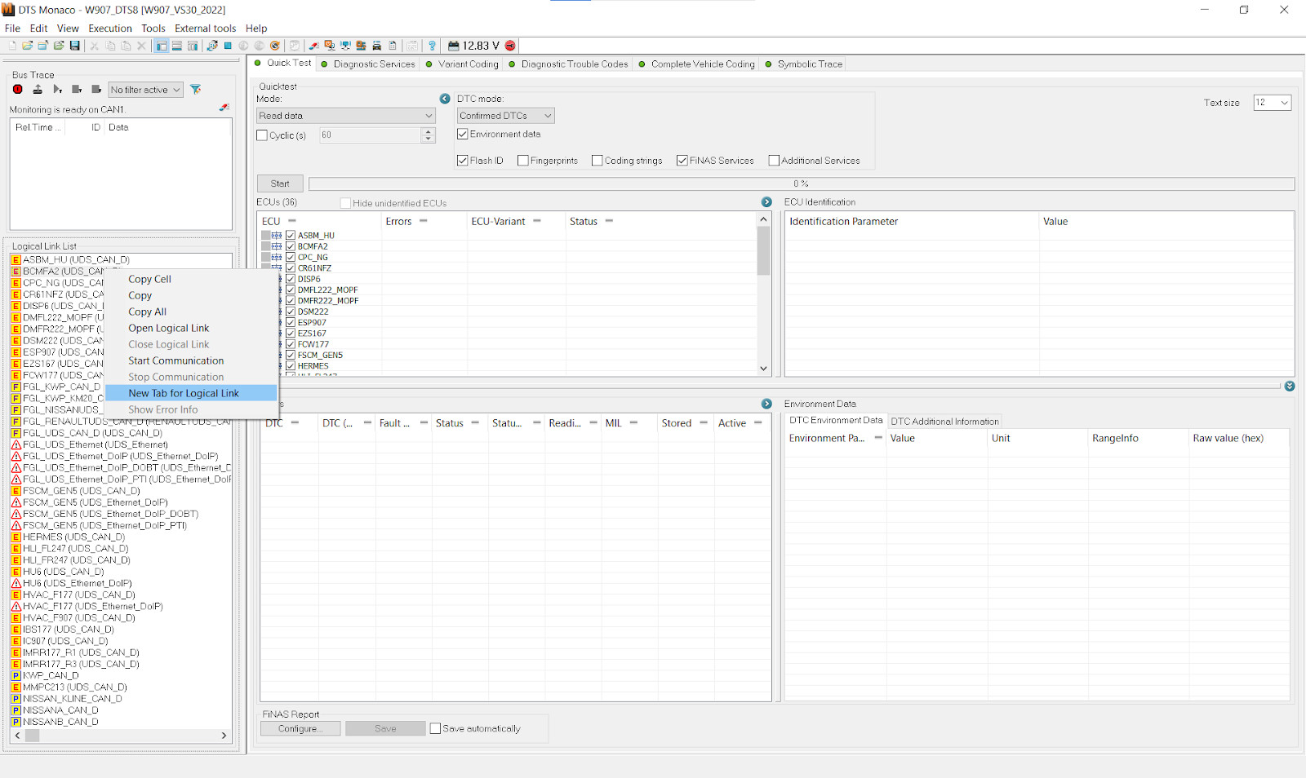Uncheck the FiNAS Services checkbox
The height and width of the screenshot is (778, 1306).
tap(682, 161)
